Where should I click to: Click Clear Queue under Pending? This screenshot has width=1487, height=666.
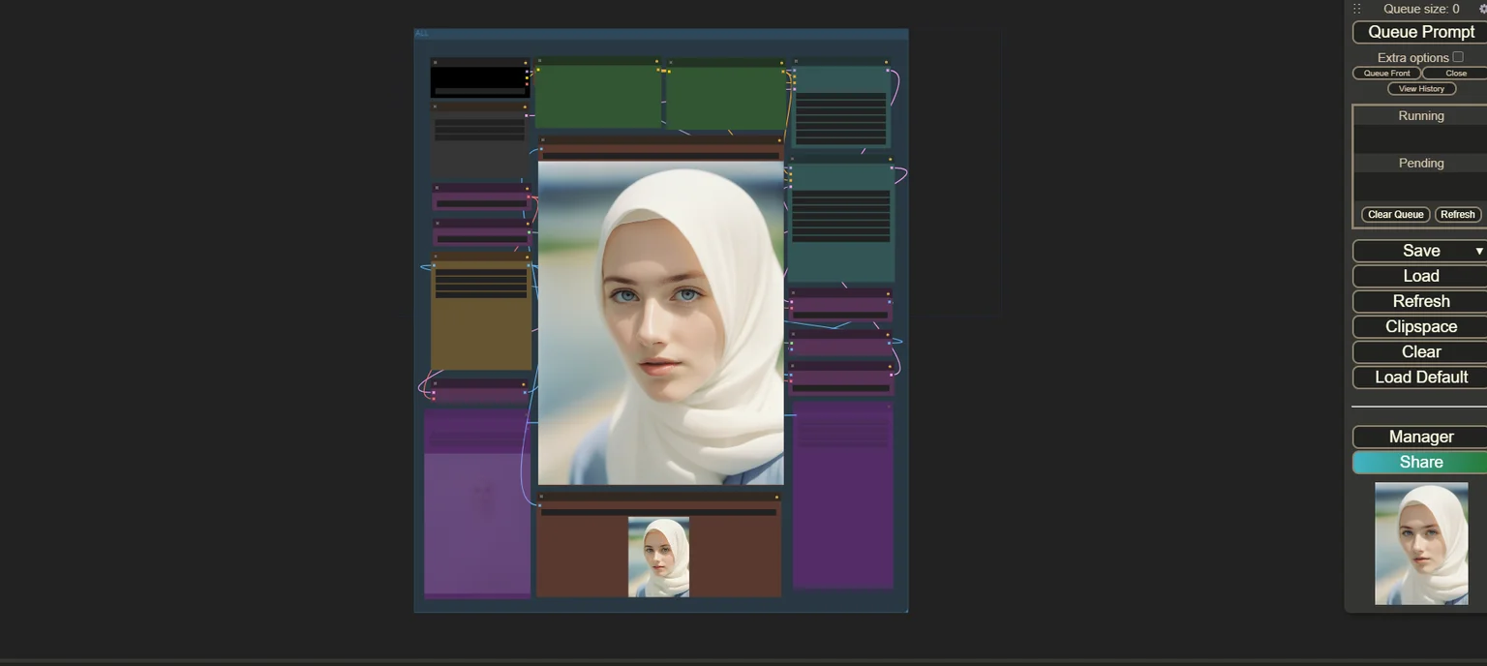(1395, 215)
